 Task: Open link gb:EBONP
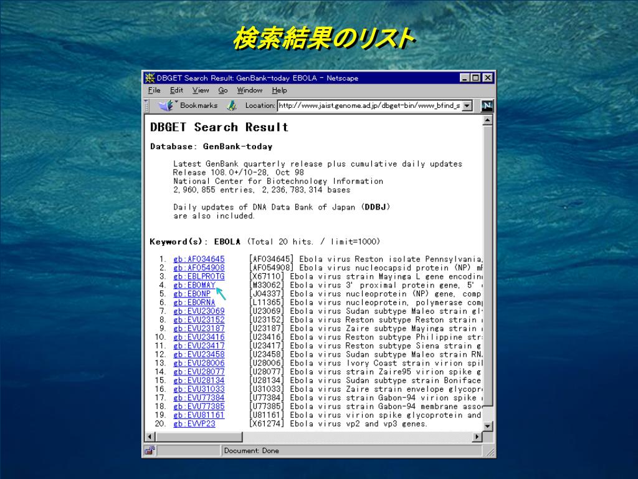click(x=192, y=294)
